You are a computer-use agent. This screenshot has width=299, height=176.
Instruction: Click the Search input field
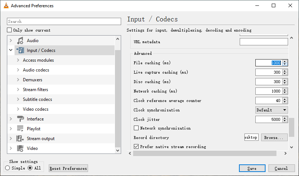[x=64, y=21]
